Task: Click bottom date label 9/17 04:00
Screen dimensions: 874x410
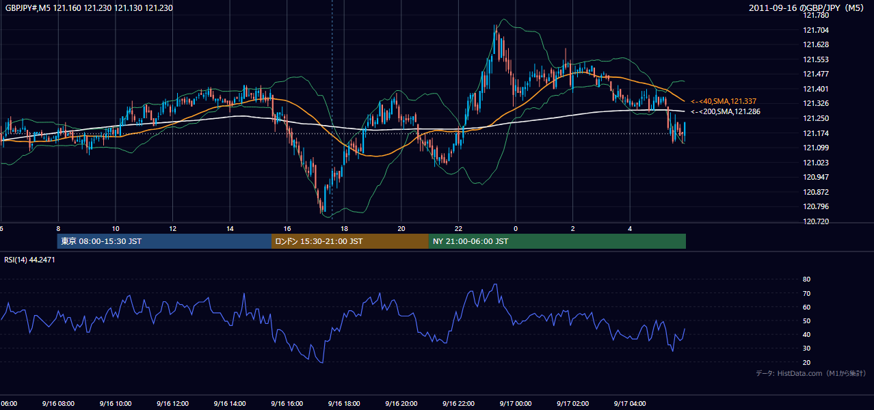Action: [629, 404]
